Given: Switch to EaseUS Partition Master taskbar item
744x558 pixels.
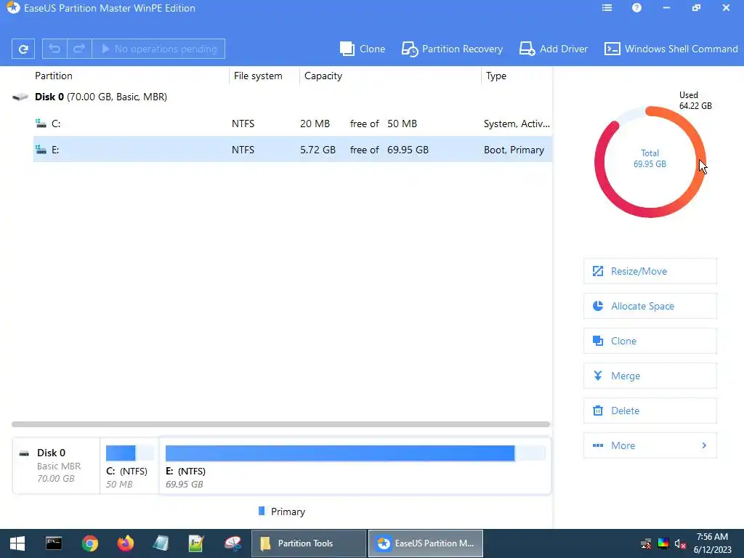Looking at the screenshot, I should 426,543.
